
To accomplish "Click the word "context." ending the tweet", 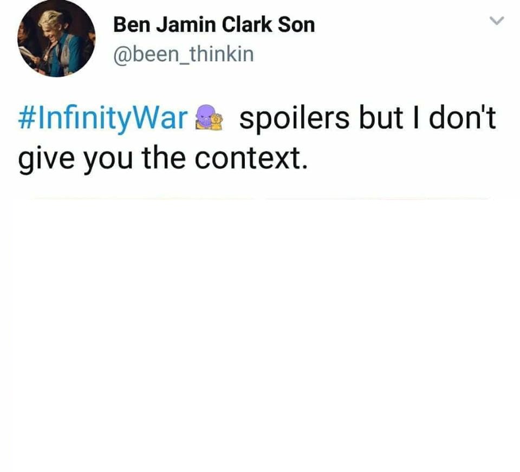I will coord(251,158).
